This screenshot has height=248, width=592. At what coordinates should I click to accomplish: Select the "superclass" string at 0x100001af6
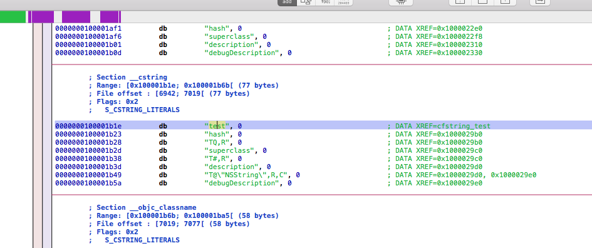[x=229, y=36]
